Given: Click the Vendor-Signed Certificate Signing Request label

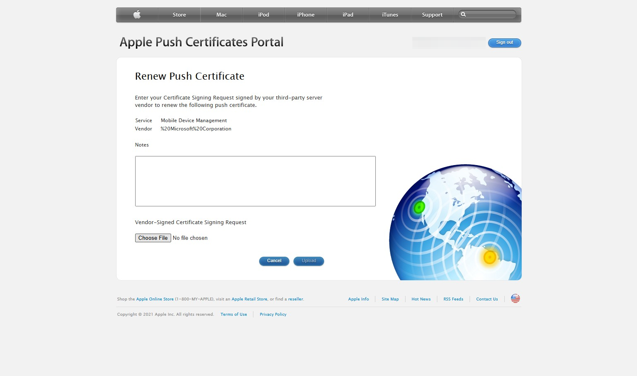Looking at the screenshot, I should point(191,222).
